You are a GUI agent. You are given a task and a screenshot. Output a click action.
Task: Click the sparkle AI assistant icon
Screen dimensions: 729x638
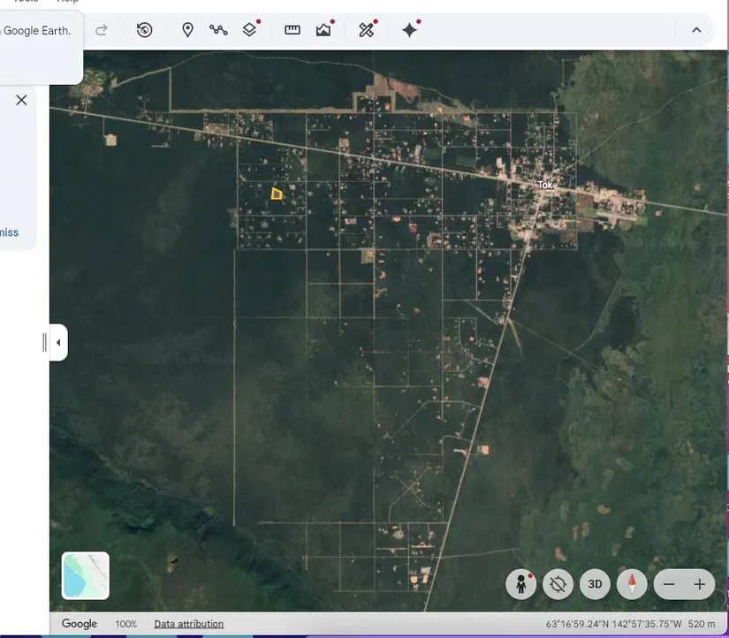409,30
